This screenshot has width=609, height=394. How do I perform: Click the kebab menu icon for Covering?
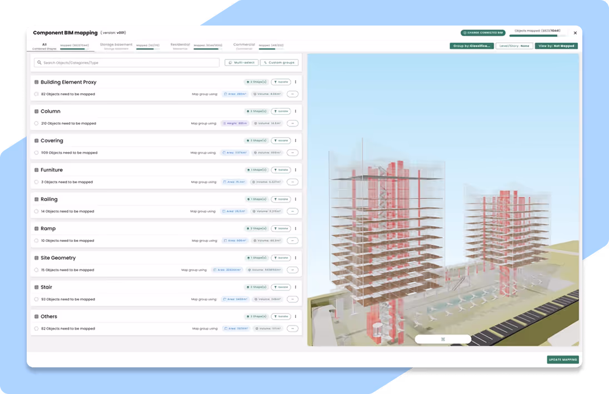(x=296, y=140)
